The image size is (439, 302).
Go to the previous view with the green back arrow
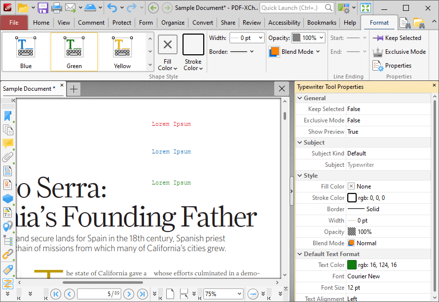(x=153, y=8)
